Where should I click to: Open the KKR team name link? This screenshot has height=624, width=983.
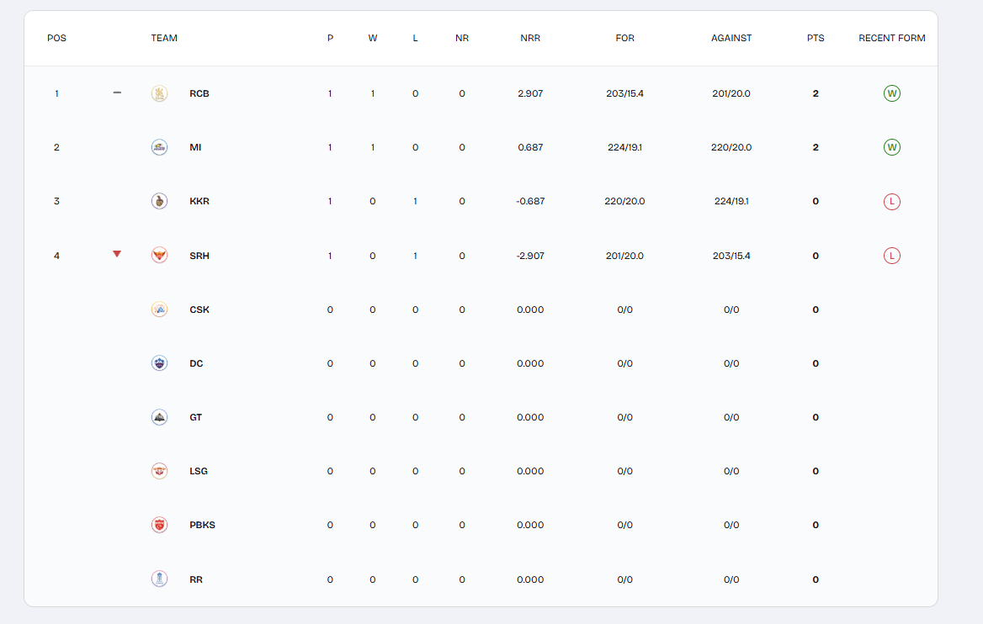[199, 201]
